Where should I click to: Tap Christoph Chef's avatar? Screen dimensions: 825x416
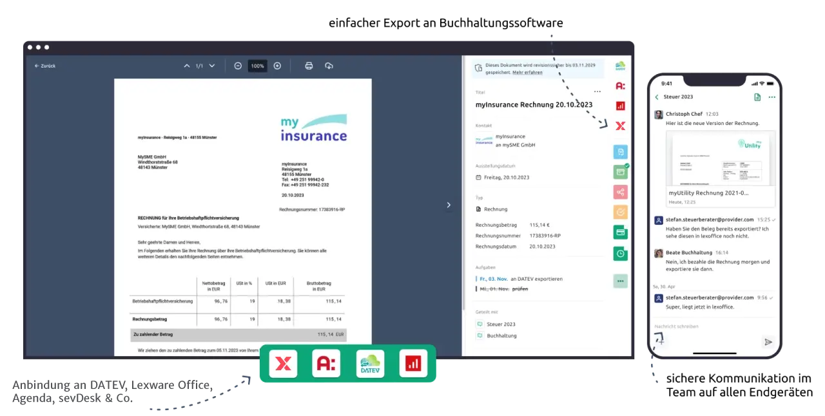(x=659, y=115)
